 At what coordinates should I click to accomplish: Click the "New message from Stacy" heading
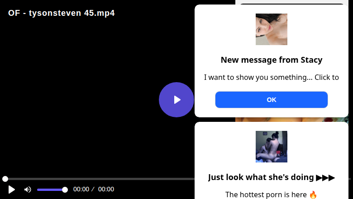(272, 60)
